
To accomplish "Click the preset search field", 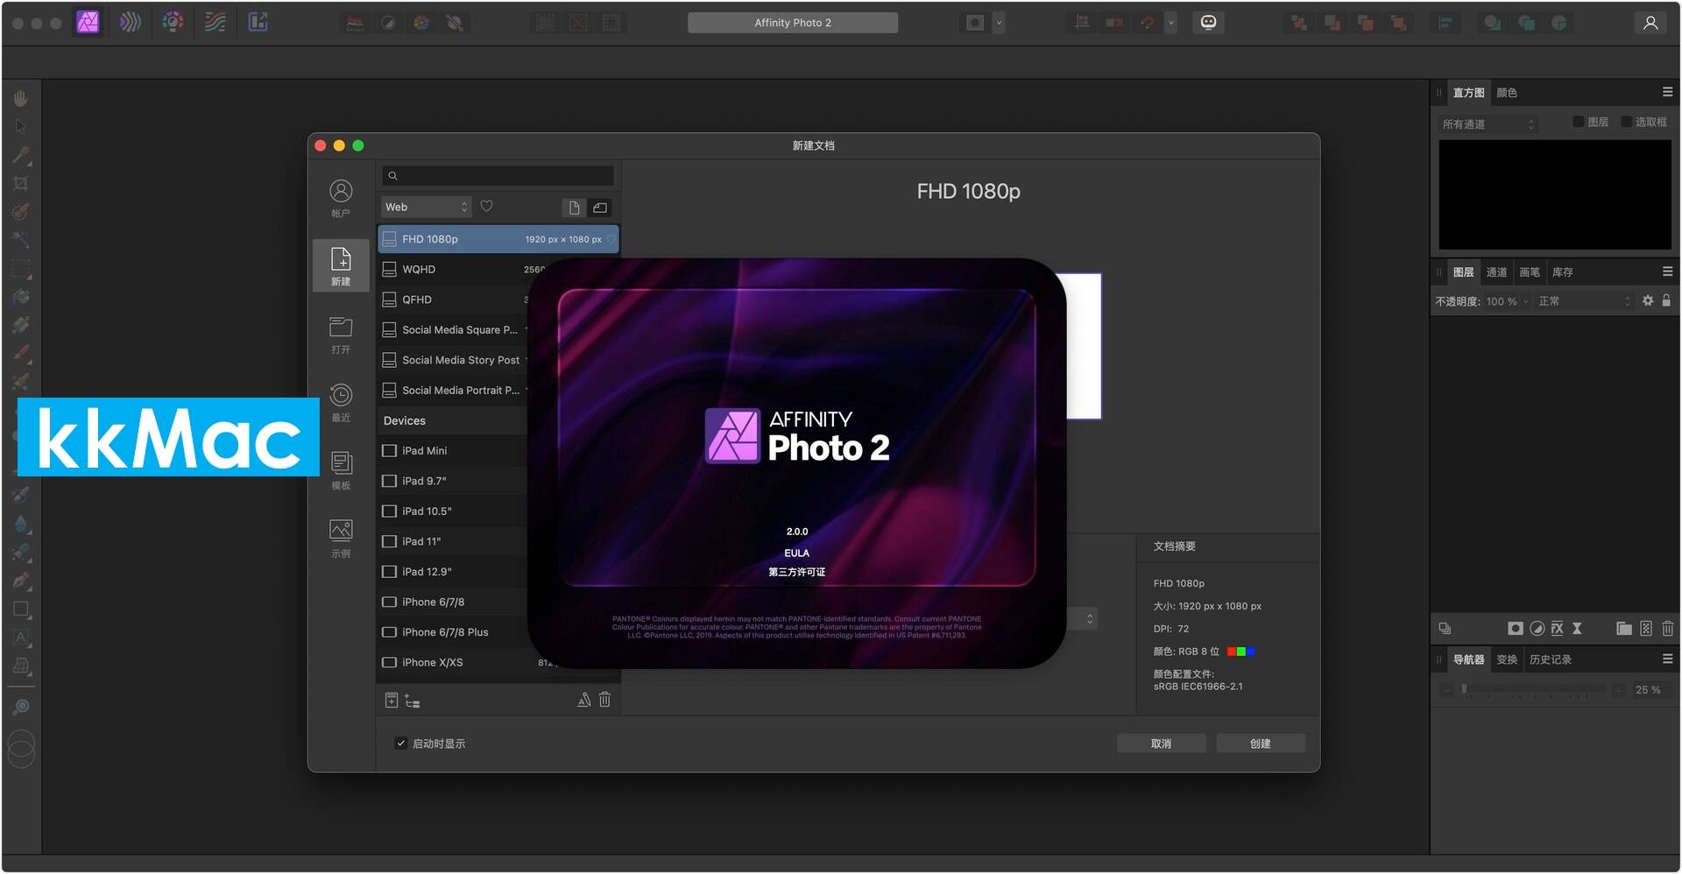I will point(498,176).
